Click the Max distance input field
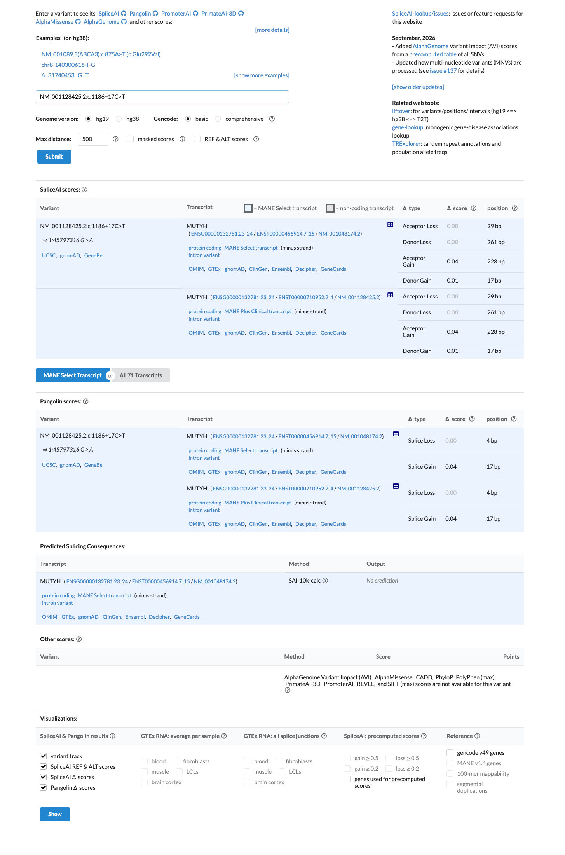The height and width of the screenshot is (855, 565). (93, 139)
